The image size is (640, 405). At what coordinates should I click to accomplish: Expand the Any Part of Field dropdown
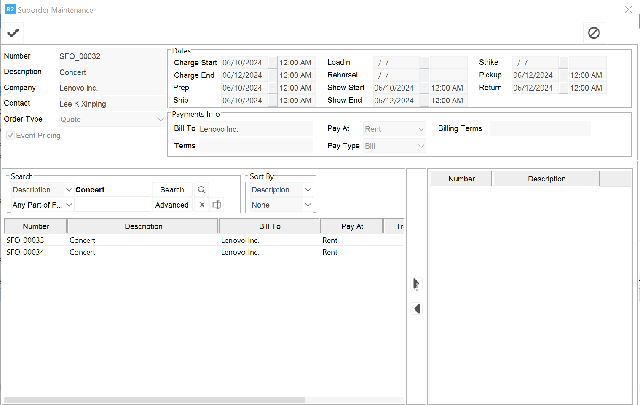[69, 205]
